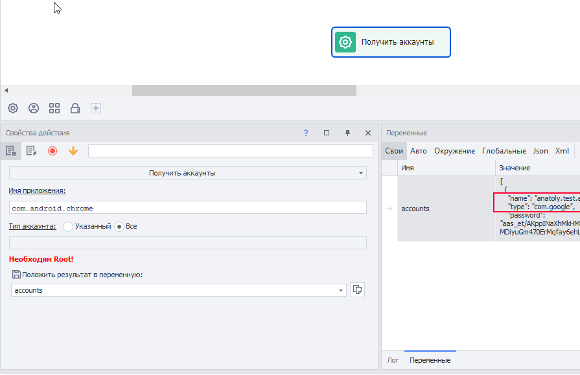Click the accounts JSON value cell
Viewport: 580px width, 375px height.
(538, 209)
